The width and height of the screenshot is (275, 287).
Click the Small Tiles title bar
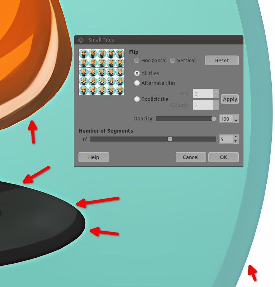click(159, 40)
